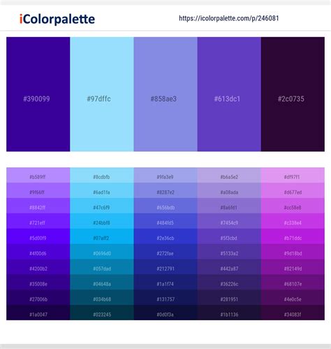This screenshot has height=349, width=331.
Task: Select the #97dffc light blue swatch
Action: click(102, 94)
